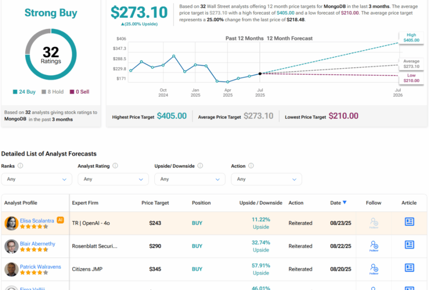This screenshot has height=290, width=429.
Task: Click the $405.00 high forecast link
Action: (285, 13)
